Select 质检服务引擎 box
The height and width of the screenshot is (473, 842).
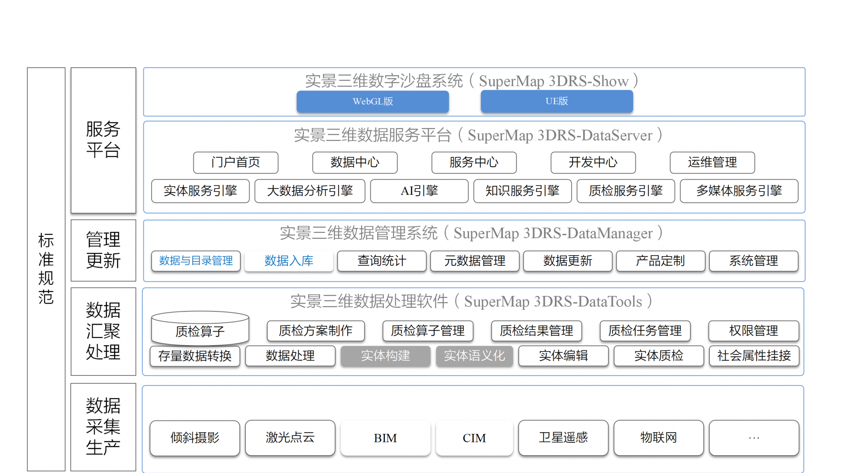click(626, 191)
